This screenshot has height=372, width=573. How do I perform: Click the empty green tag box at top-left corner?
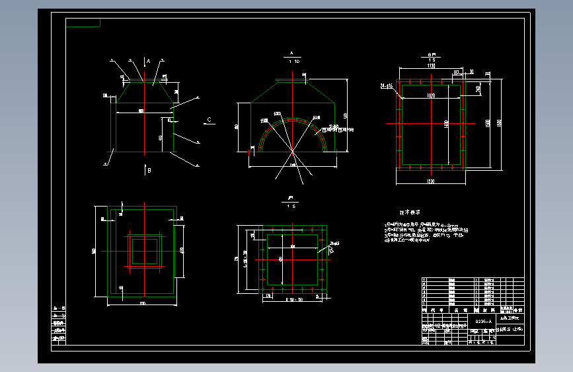point(83,23)
